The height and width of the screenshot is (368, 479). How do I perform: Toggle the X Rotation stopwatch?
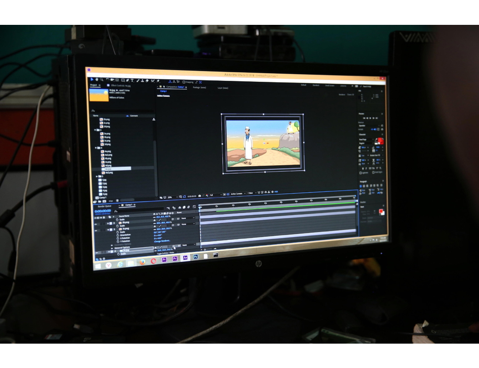(x=118, y=238)
